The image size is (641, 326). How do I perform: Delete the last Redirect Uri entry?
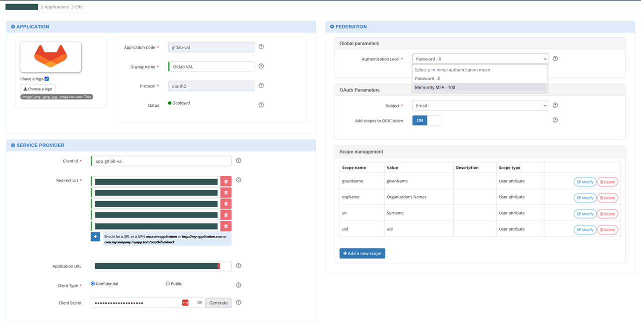tap(226, 226)
